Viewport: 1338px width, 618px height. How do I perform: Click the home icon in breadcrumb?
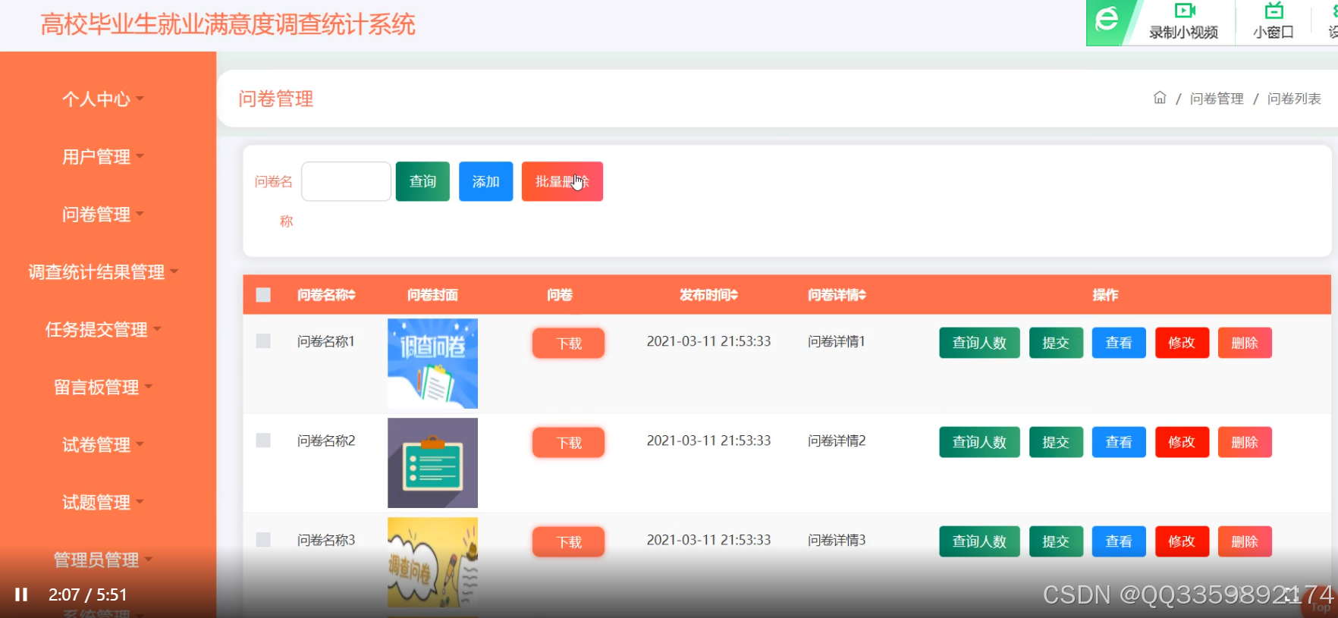1159,98
